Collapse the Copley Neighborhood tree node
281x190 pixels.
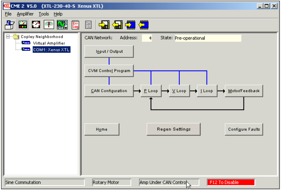point(8,37)
